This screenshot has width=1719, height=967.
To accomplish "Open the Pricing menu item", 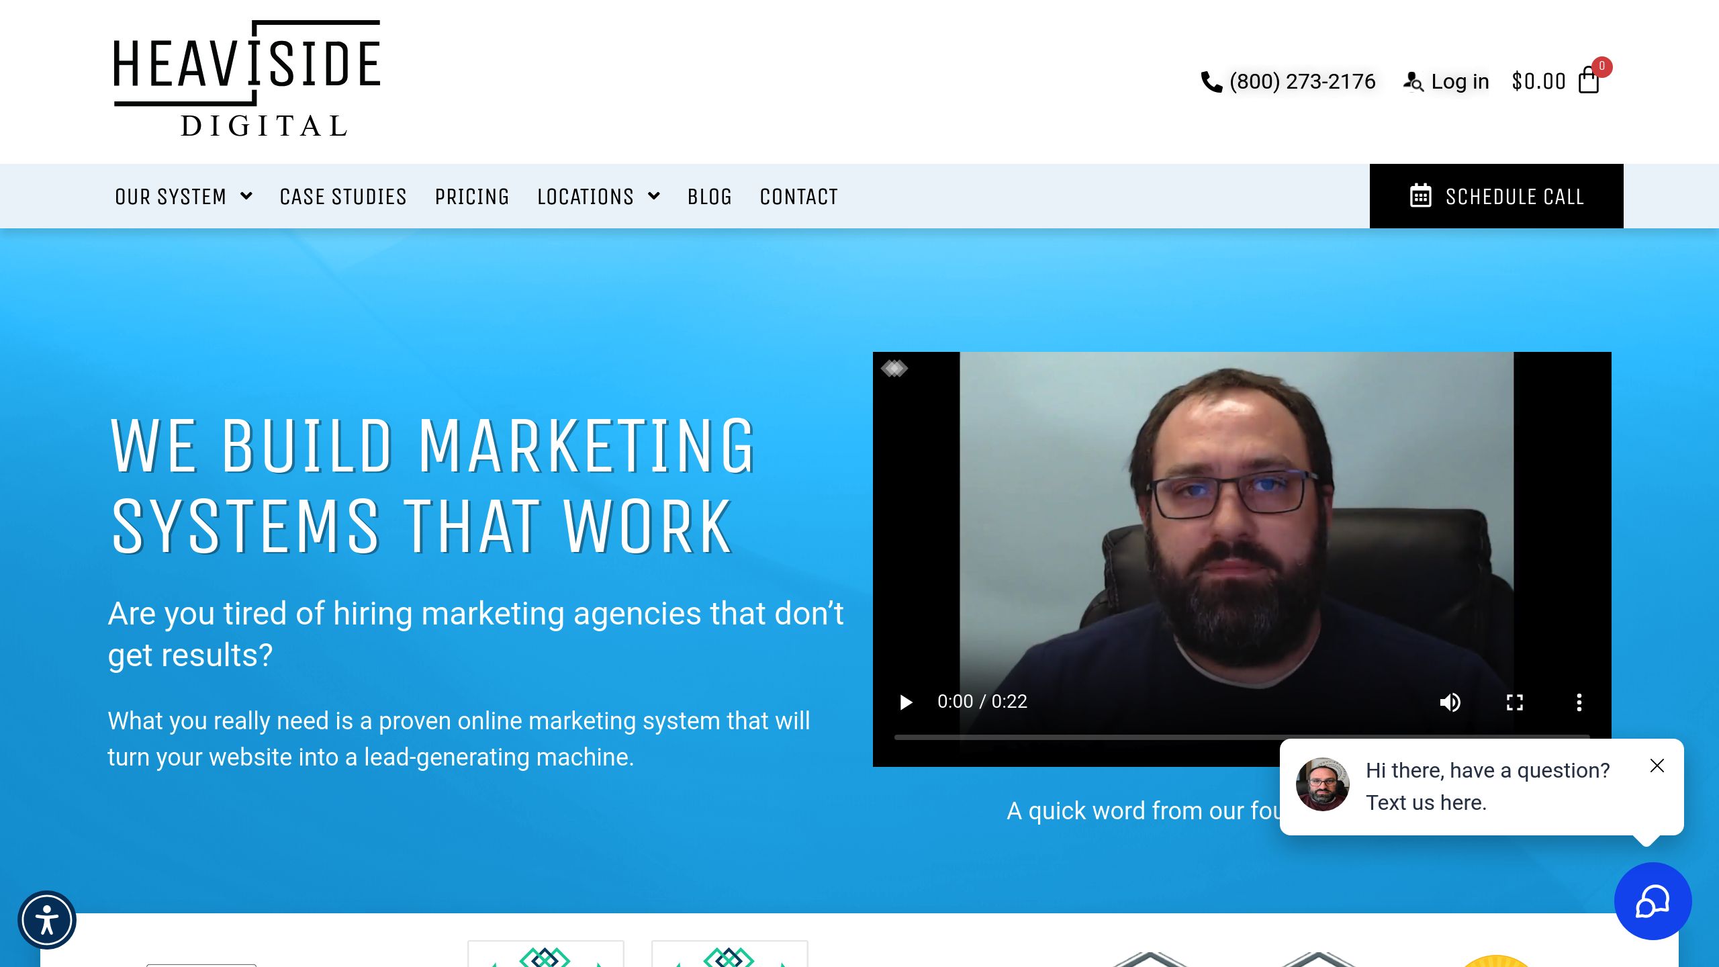I will [x=472, y=197].
